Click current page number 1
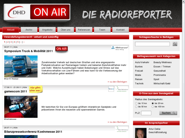 point(5,42)
